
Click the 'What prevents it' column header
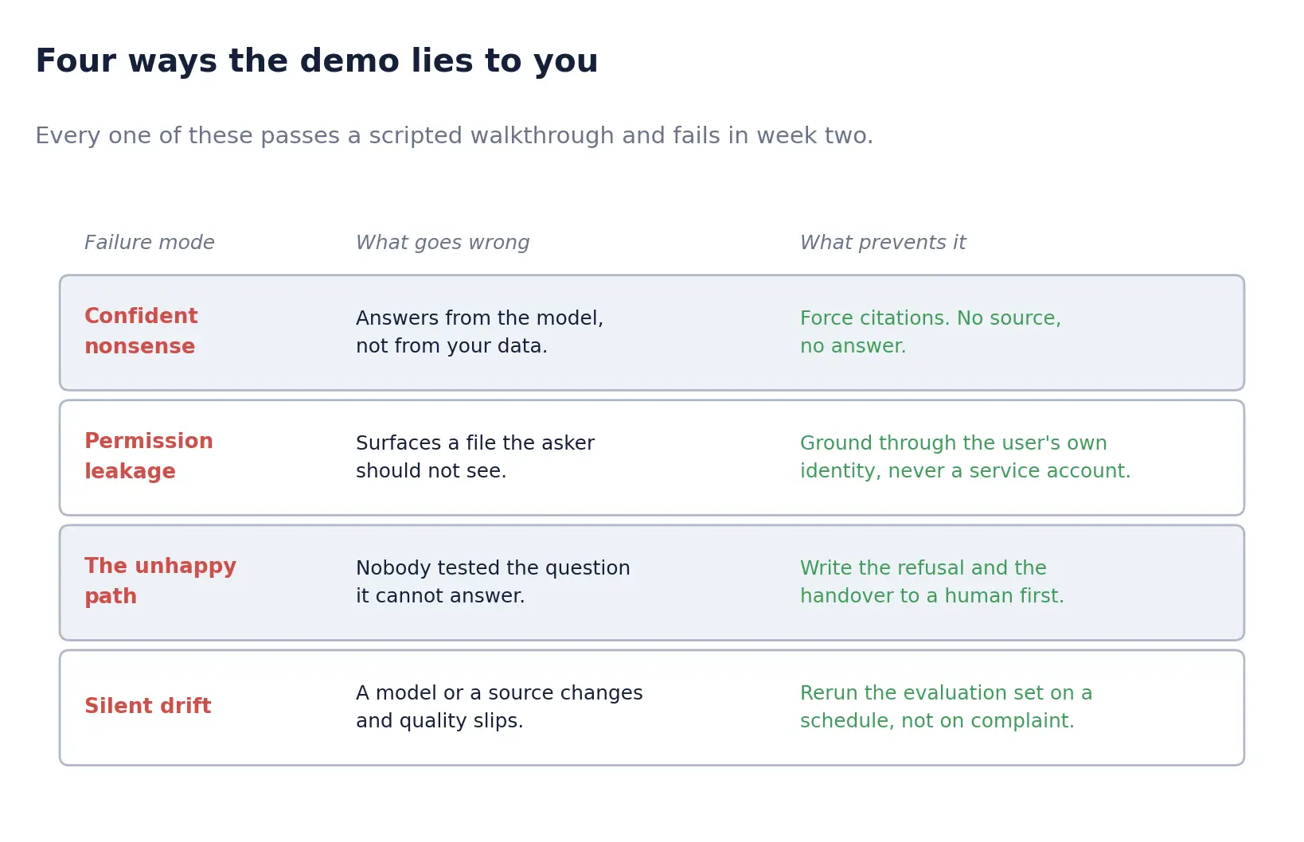(x=883, y=243)
